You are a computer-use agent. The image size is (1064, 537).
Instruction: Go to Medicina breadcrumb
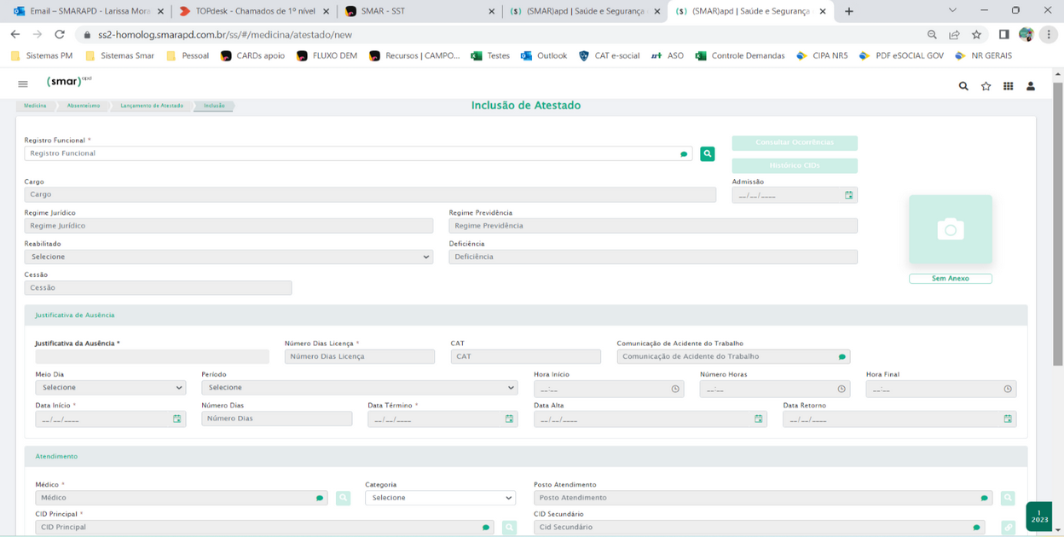(x=35, y=106)
